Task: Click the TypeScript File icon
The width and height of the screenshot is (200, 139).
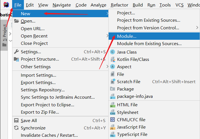Action: [x=113, y=134]
